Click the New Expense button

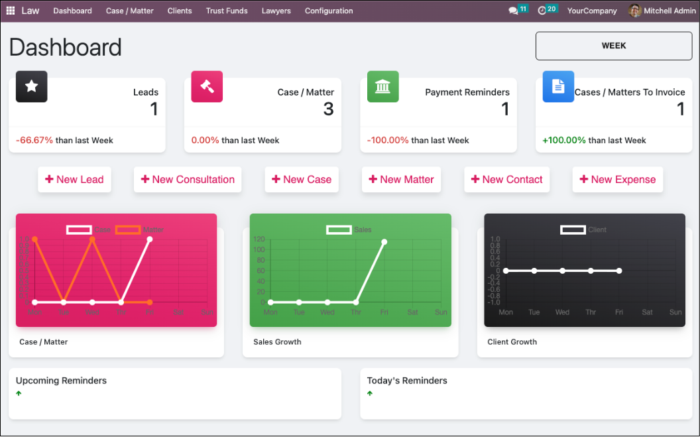[x=617, y=180]
